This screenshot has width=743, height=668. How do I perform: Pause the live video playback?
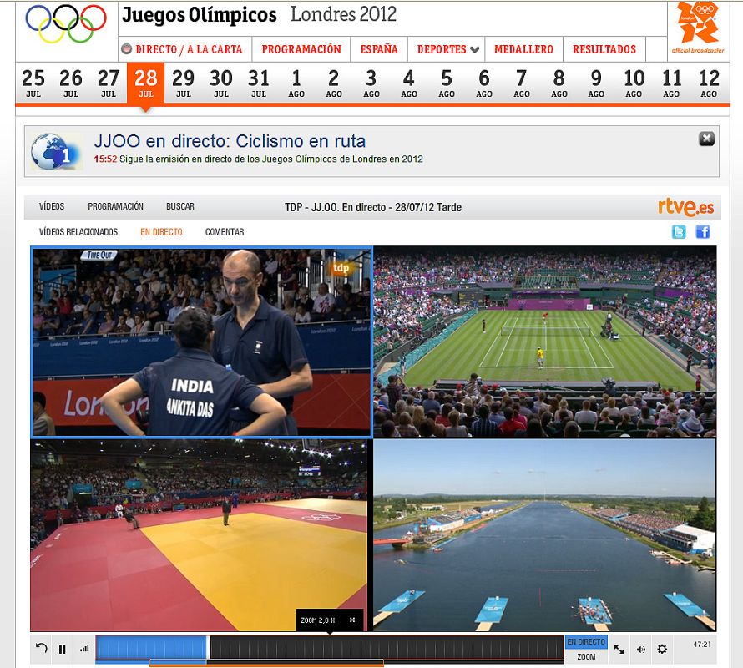click(x=62, y=649)
